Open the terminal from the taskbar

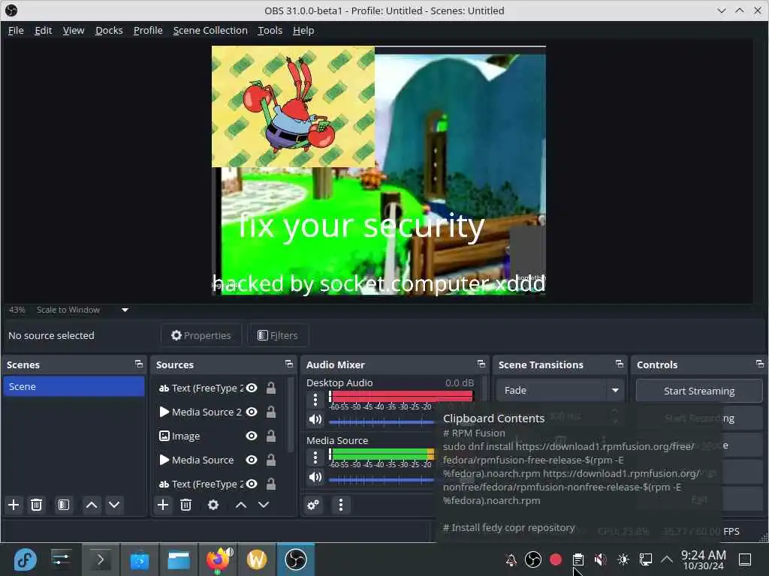[100, 559]
